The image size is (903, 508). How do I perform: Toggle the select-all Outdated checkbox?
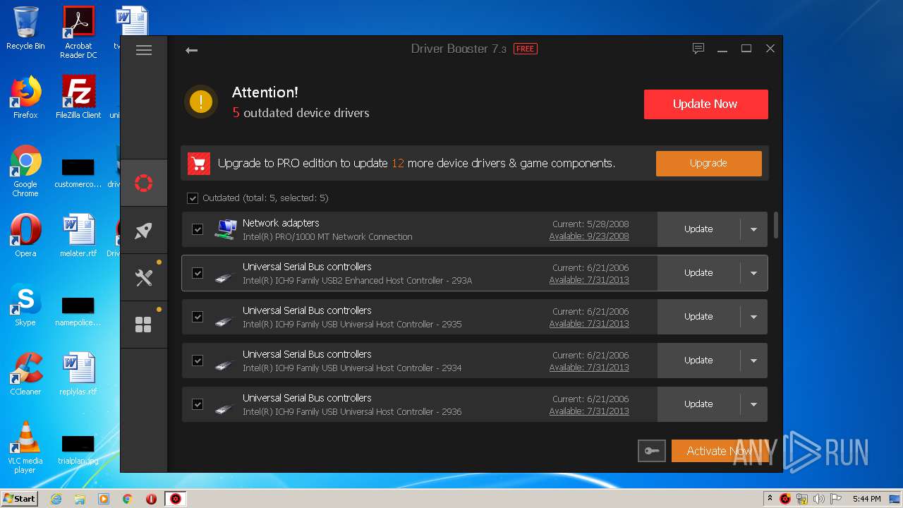point(193,198)
